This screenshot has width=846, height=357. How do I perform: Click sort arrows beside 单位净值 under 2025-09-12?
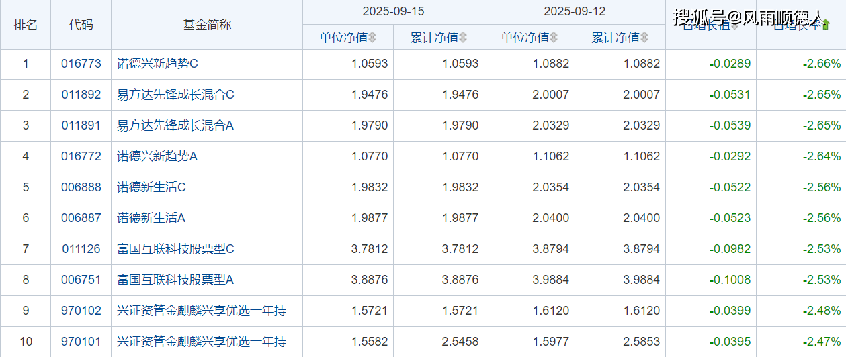point(554,38)
